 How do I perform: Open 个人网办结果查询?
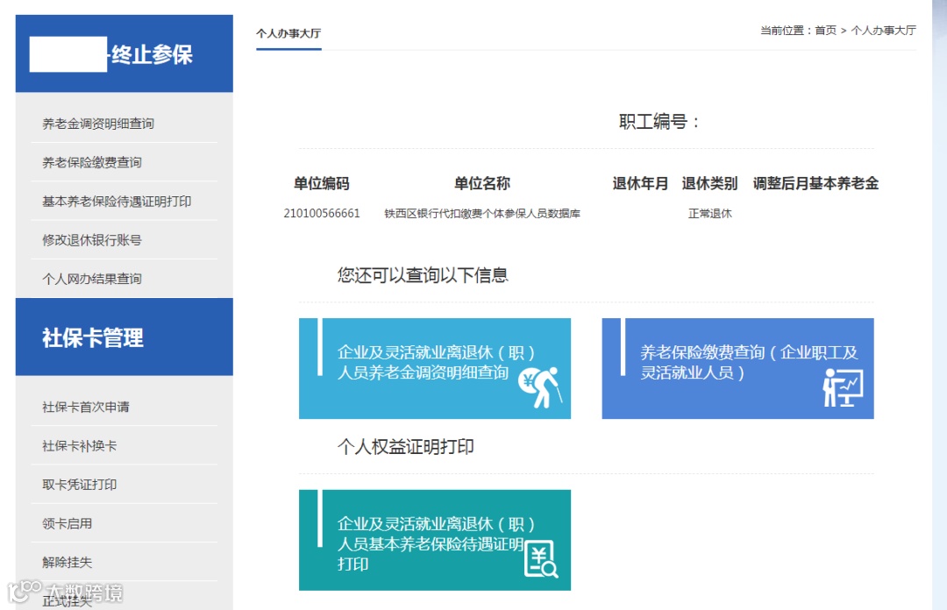pos(92,279)
